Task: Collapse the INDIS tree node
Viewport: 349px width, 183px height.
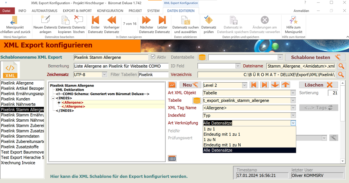Action: (53, 98)
